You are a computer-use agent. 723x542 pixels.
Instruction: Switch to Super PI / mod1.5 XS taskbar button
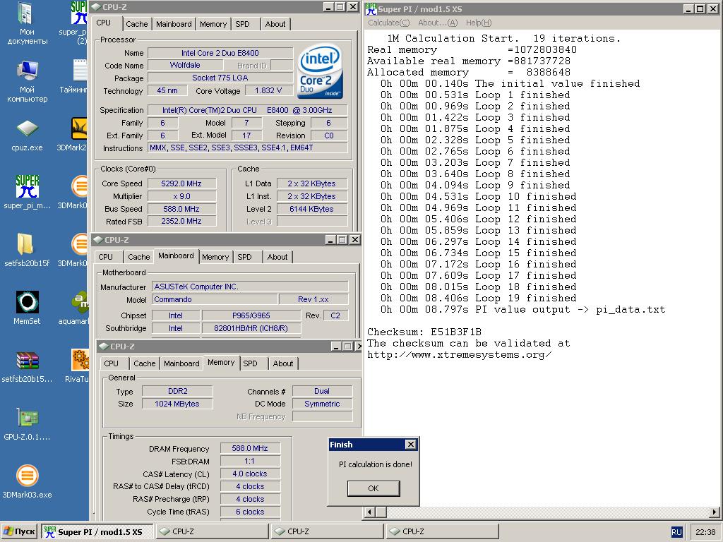coord(97,532)
